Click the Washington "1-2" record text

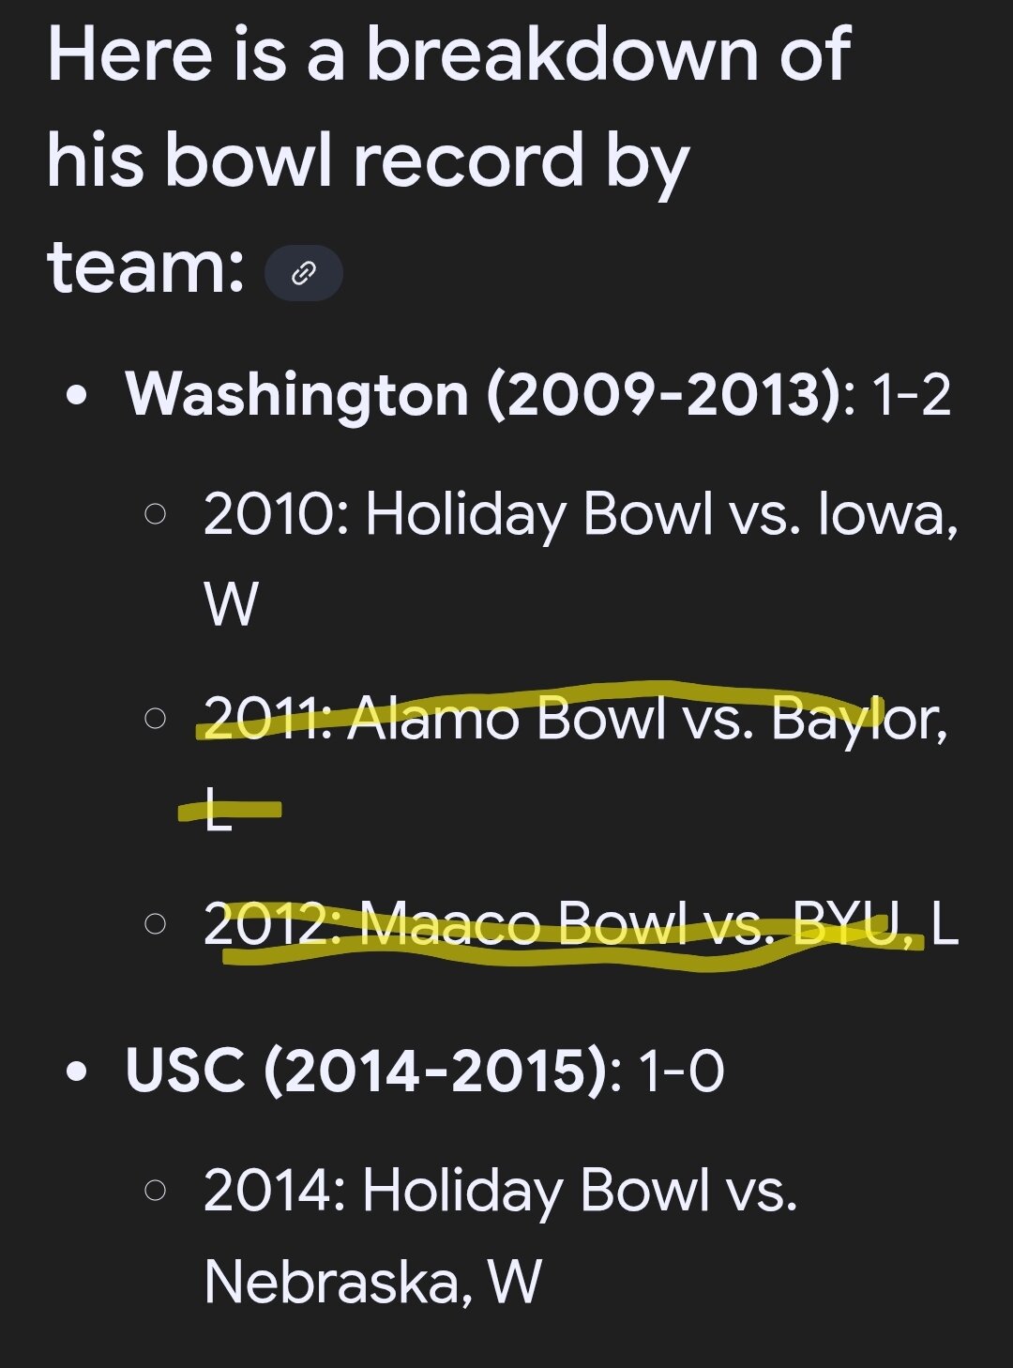pos(910,393)
